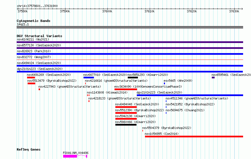The image size is (251, 159).
Task: Click the nsv1143608 (Alsmadi2014) red glyph
Action: pyautogui.click(x=88, y=95)
